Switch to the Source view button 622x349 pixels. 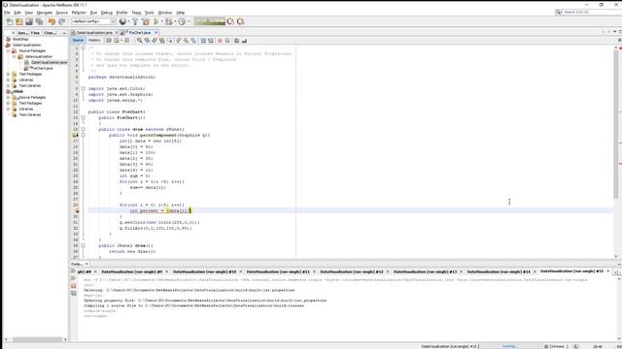pyautogui.click(x=78, y=41)
